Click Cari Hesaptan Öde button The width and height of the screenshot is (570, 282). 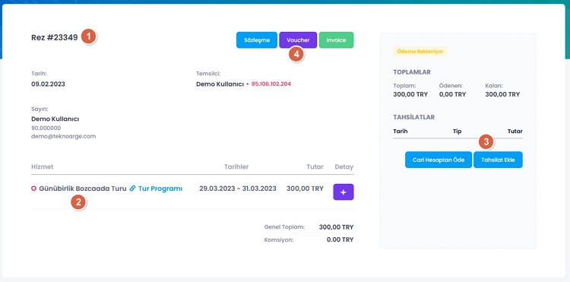(x=439, y=160)
